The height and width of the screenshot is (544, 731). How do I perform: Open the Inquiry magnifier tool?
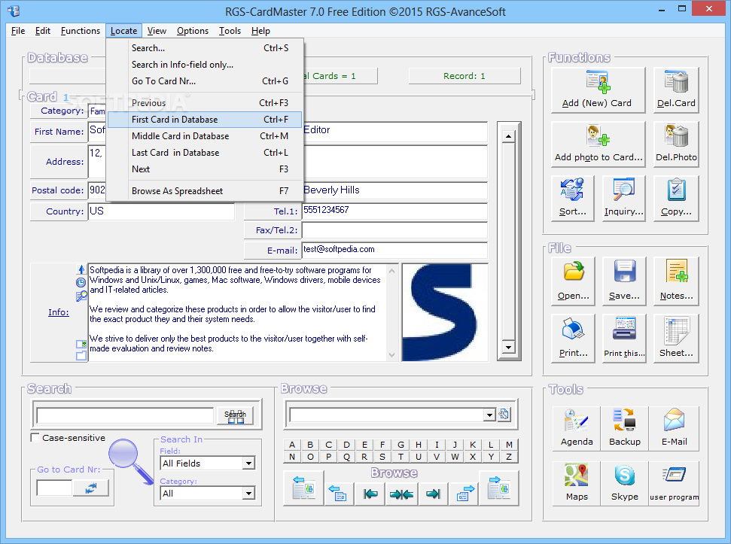click(624, 198)
